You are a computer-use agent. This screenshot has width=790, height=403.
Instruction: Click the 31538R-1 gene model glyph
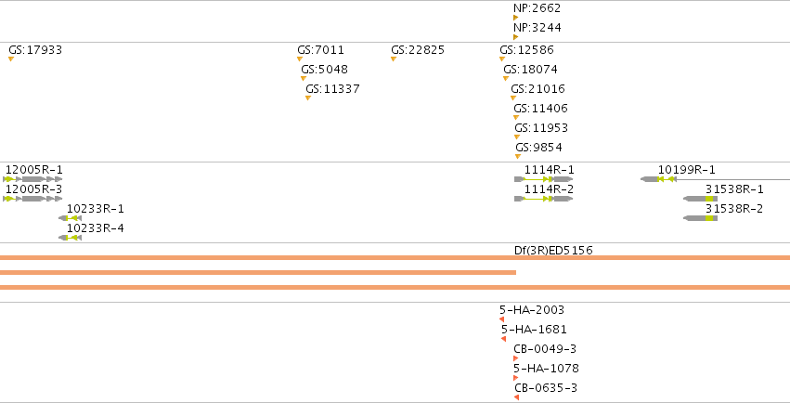(x=700, y=199)
